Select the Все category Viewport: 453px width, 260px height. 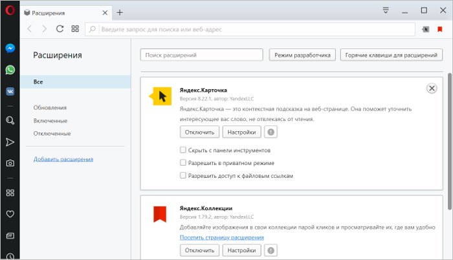pyautogui.click(x=76, y=81)
